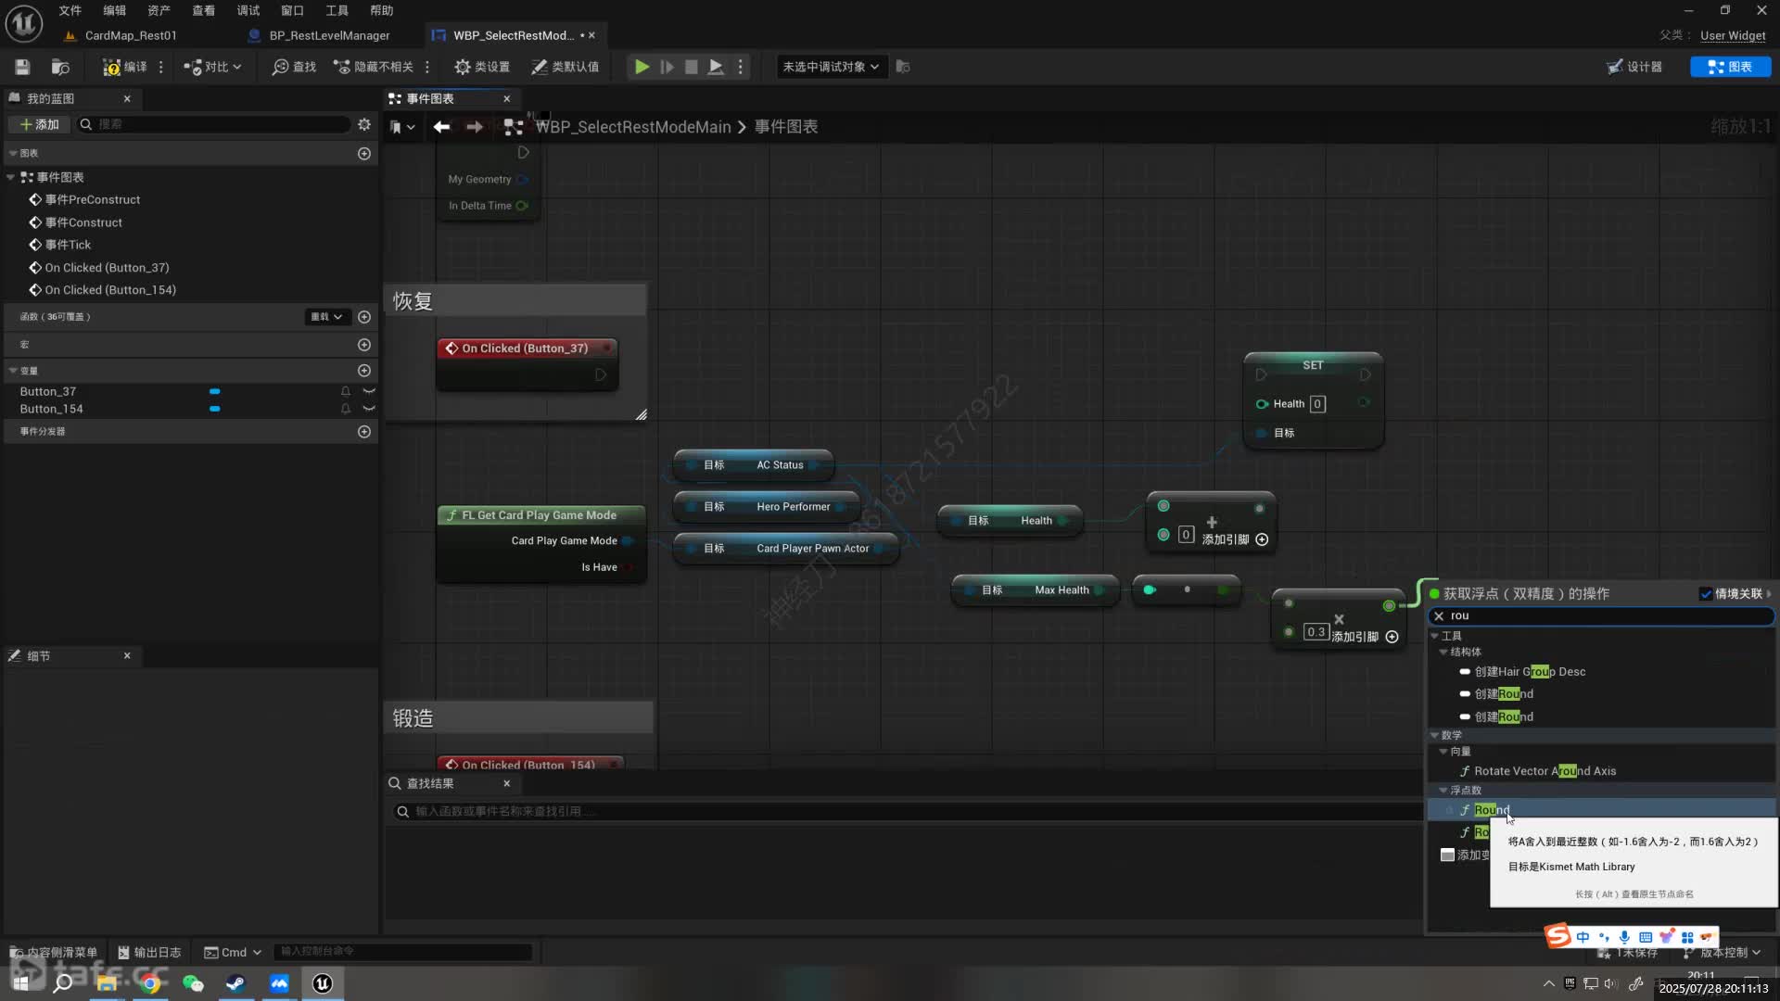The width and height of the screenshot is (1780, 1001).
Task: Click Browse to asset in Content Browser
Action: tap(60, 67)
